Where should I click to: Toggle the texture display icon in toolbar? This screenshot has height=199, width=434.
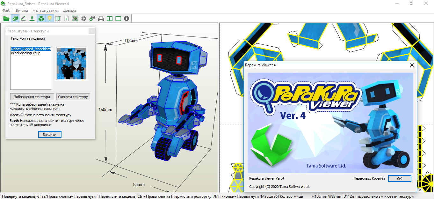tap(15, 19)
